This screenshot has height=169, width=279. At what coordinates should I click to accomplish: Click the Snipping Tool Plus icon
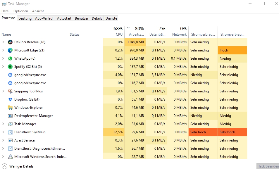click(10, 91)
